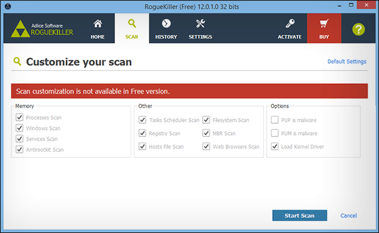379x233 pixels.
Task: Click the Start Scan button
Action: 299,215
